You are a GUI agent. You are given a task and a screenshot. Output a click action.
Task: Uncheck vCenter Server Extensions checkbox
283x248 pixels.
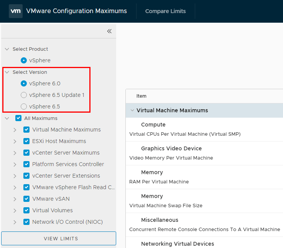[26, 176]
